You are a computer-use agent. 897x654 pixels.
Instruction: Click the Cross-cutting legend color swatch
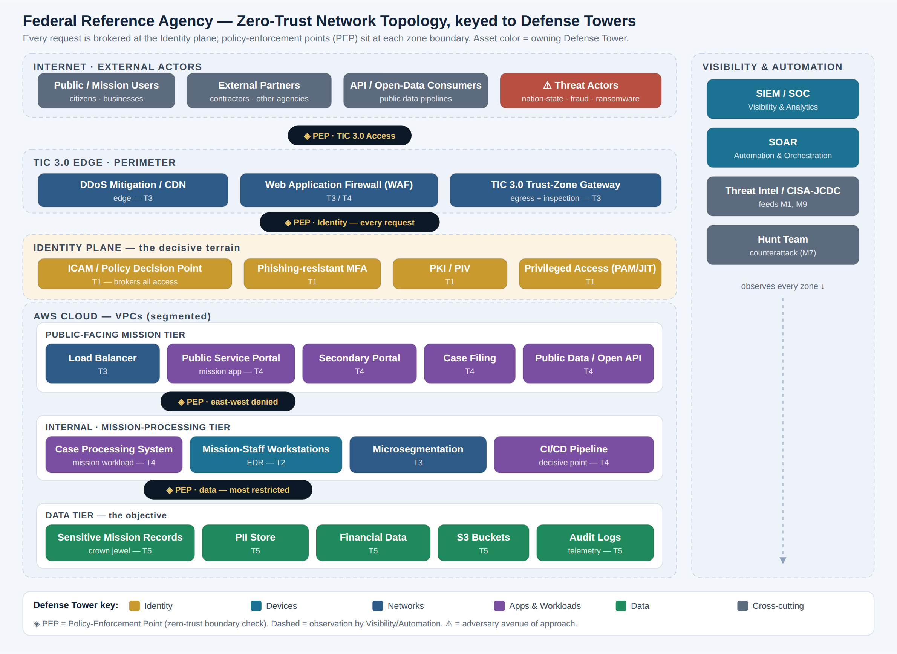pyautogui.click(x=742, y=606)
